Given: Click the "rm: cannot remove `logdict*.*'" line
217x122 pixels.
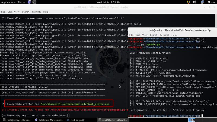Looking at the screenshot, I should [41, 78].
